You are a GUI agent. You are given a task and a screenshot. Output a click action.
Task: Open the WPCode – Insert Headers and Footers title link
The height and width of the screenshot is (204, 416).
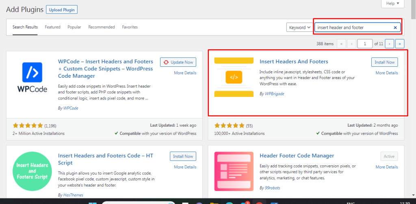(106, 69)
